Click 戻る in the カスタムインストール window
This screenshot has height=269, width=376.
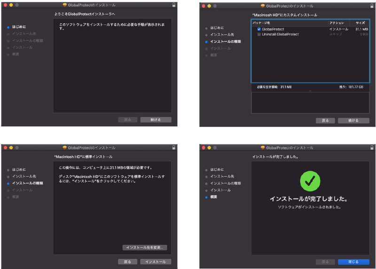[x=325, y=120]
